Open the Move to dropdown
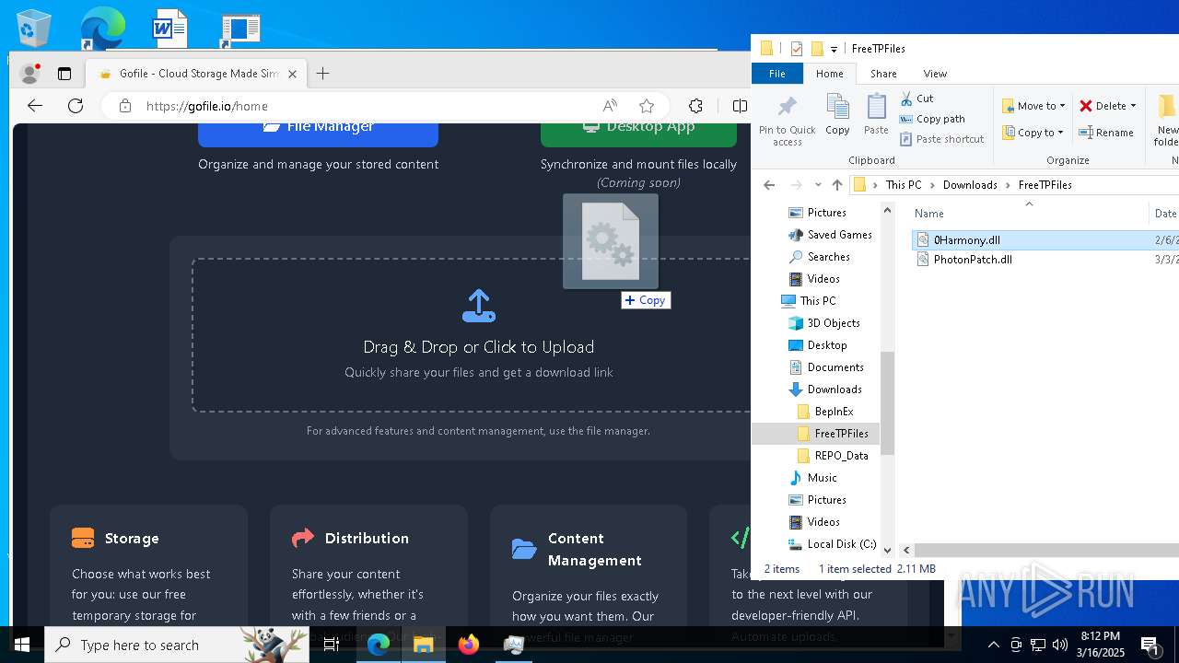Viewport: 1179px width, 663px height. (1033, 106)
